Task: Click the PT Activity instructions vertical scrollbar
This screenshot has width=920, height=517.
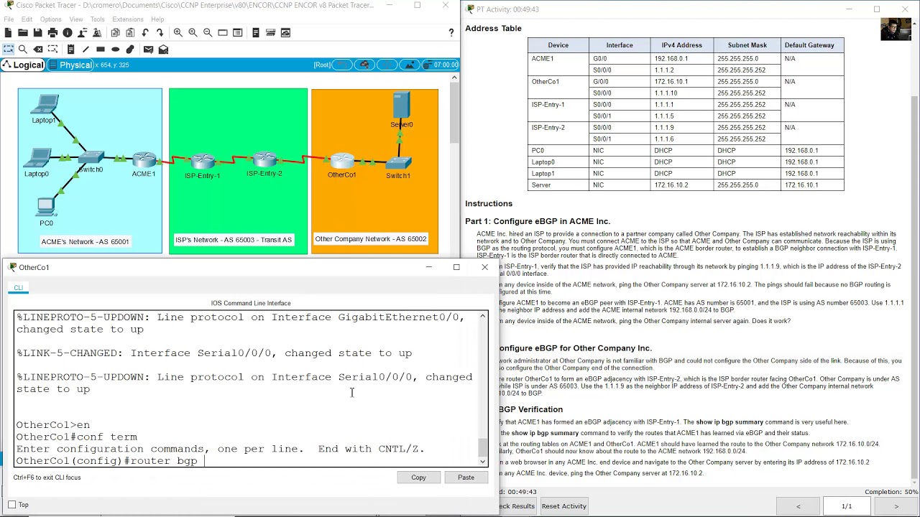Action: coord(914,251)
